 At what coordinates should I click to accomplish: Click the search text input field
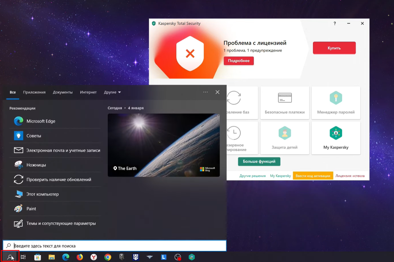pyautogui.click(x=115, y=246)
